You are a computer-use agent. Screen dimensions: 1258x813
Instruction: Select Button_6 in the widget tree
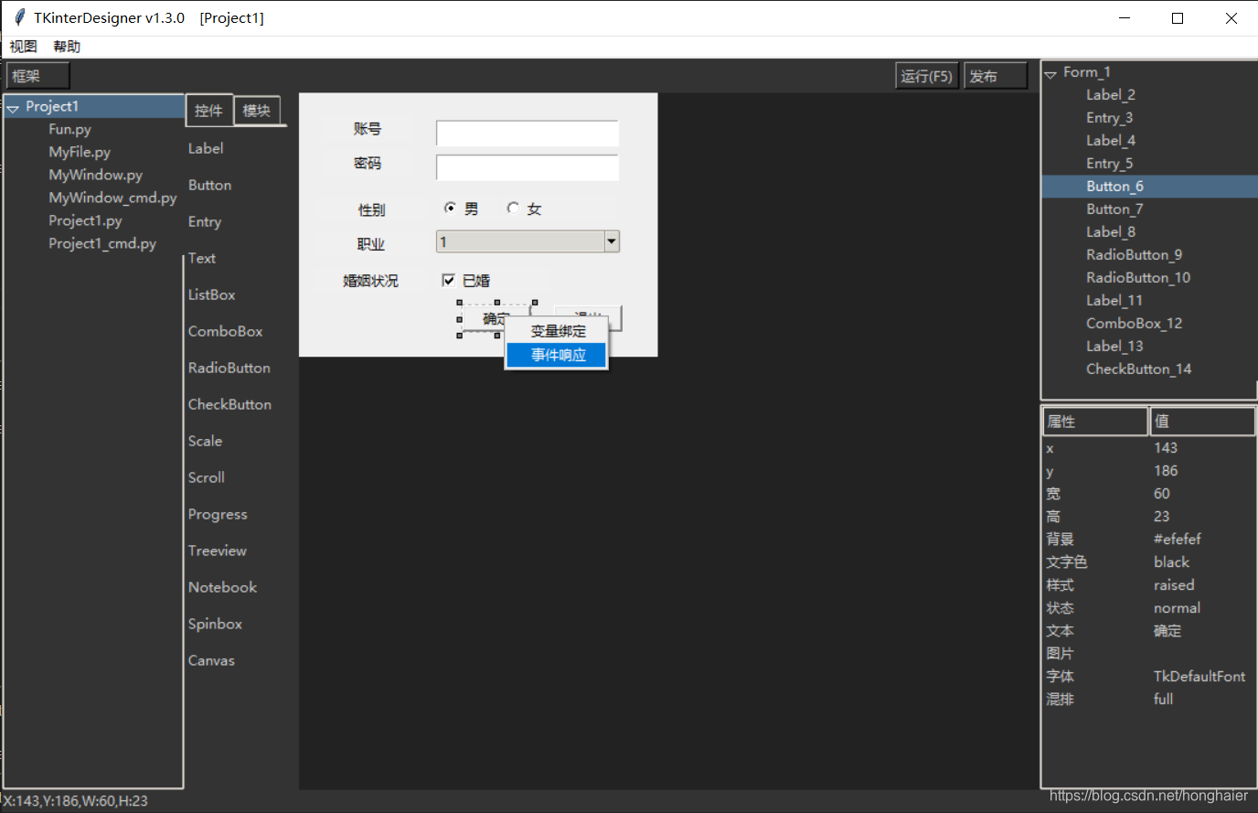(1114, 187)
